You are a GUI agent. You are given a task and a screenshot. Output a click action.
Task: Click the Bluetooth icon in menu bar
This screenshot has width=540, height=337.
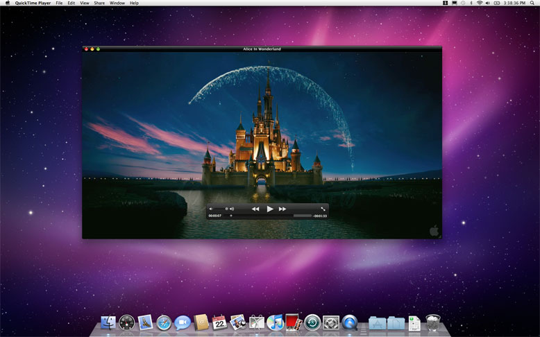point(471,3)
